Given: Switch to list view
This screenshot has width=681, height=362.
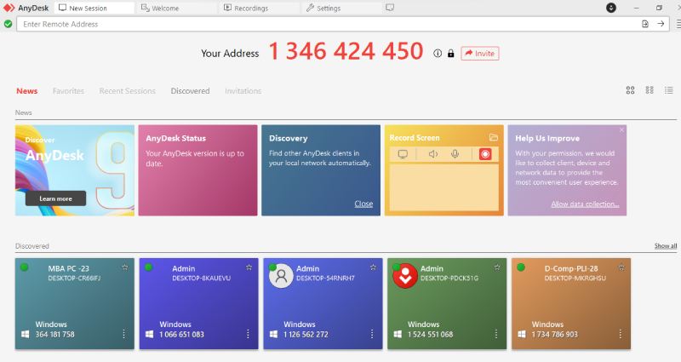Looking at the screenshot, I should click(669, 90).
